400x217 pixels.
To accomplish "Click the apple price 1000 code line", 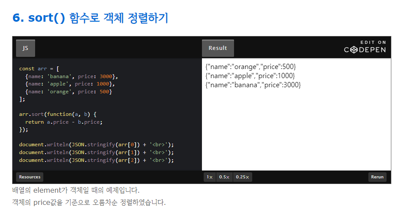I will (70, 84).
